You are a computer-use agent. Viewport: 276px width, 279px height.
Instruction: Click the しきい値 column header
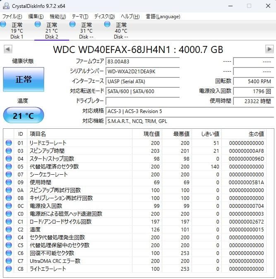point(207,134)
